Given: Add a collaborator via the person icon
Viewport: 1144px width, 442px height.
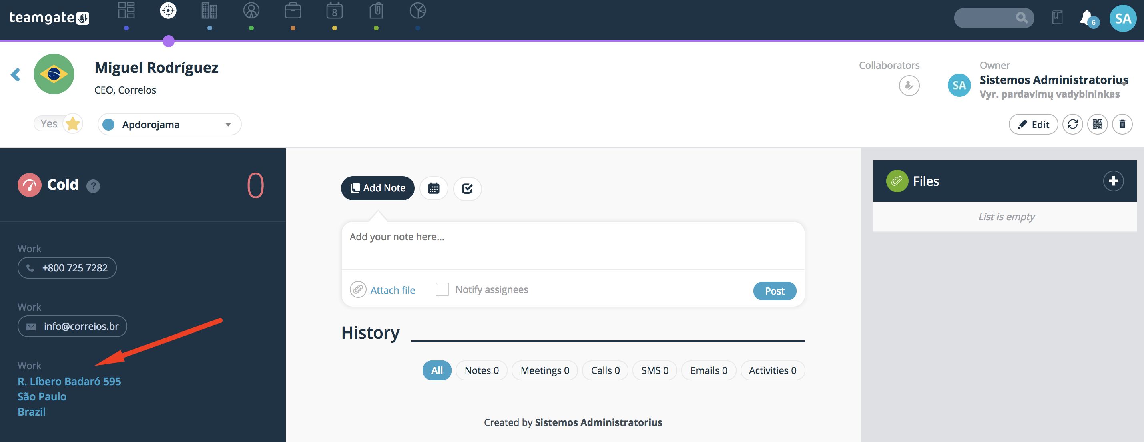Looking at the screenshot, I should point(909,86).
